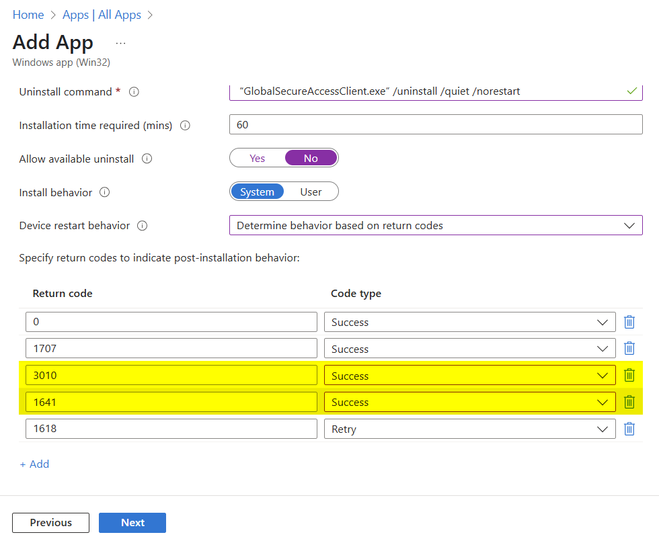Viewport: 659px width, 545px height.
Task: Click the Windows app (Win32) subtitle
Action: point(61,62)
